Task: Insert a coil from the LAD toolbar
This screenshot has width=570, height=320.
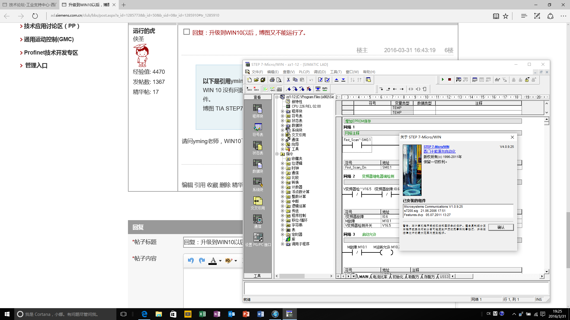Action: pyautogui.click(x=418, y=89)
